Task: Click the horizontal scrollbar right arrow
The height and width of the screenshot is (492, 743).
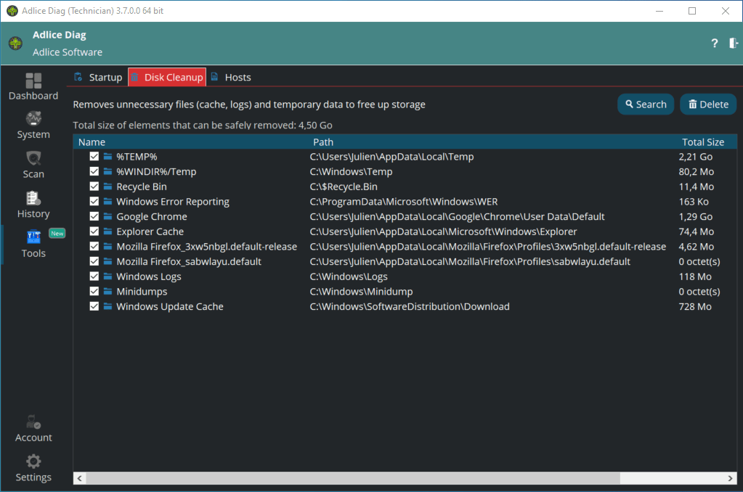Action: (731, 478)
